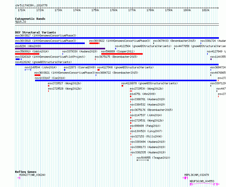
Task: Click esv2729528 (Wong2012b) label
Action: coord(65,89)
